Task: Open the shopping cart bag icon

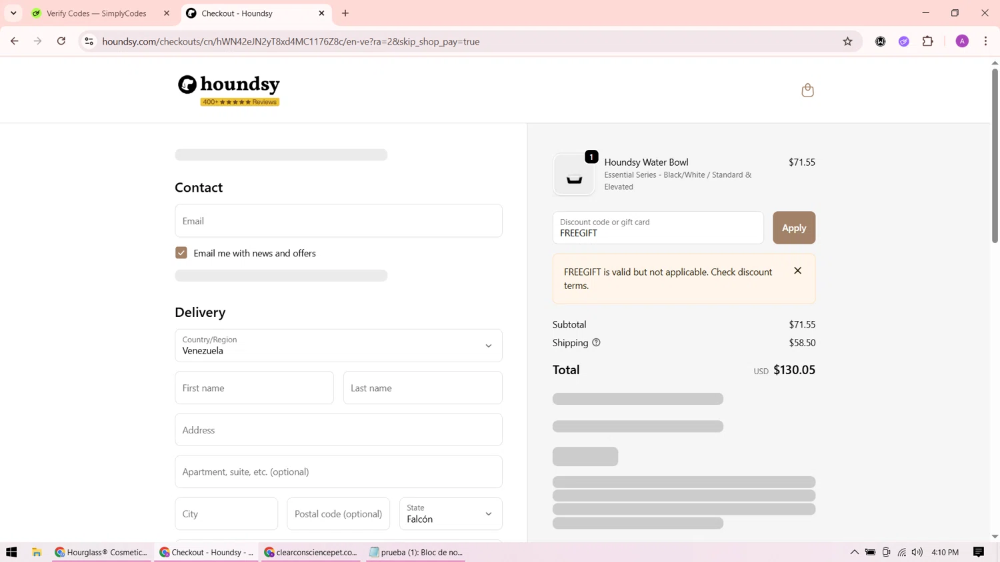Action: point(807,90)
